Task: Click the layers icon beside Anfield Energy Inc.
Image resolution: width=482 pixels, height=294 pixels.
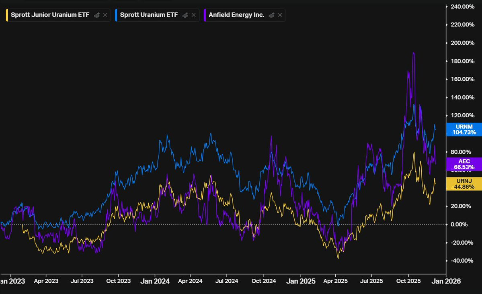Action: pyautogui.click(x=271, y=15)
